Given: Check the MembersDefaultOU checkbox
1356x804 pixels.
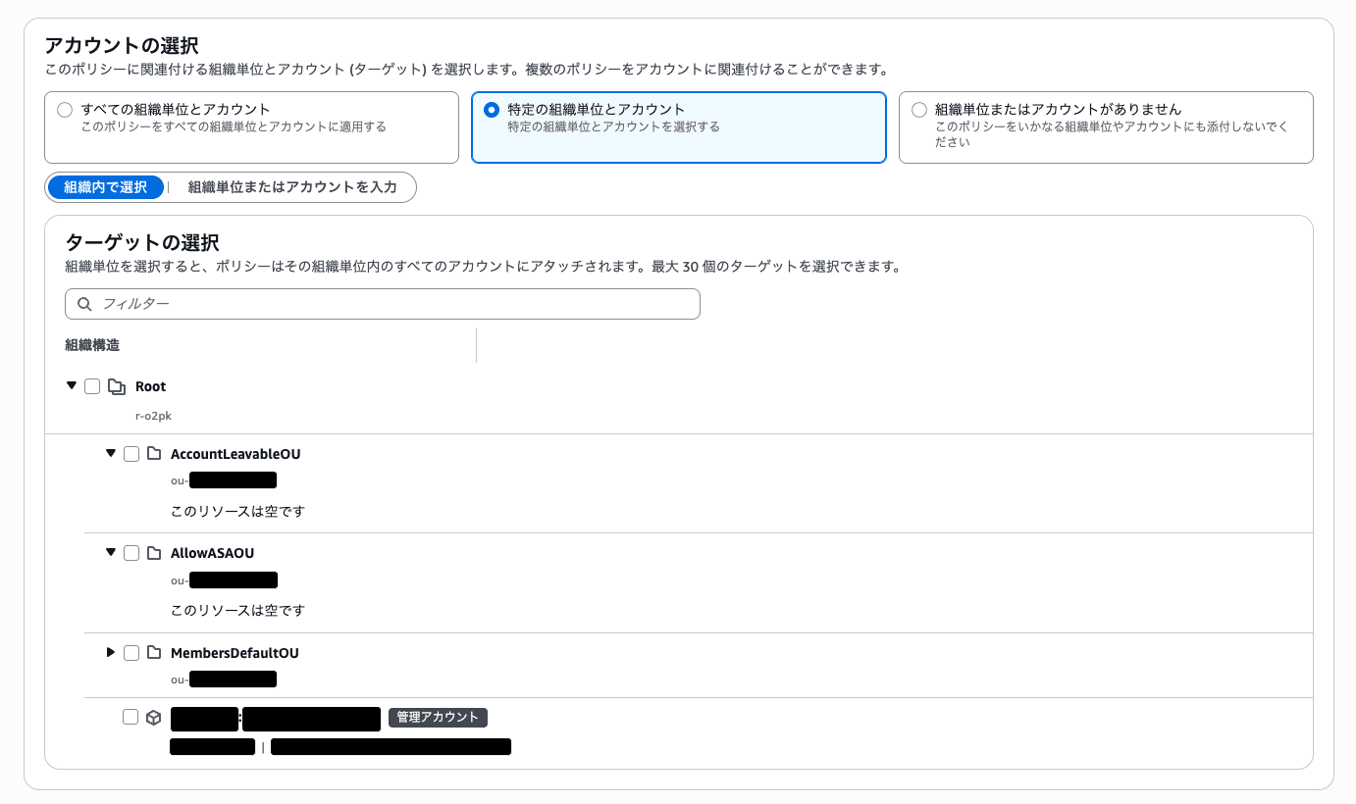Looking at the screenshot, I should (131, 653).
